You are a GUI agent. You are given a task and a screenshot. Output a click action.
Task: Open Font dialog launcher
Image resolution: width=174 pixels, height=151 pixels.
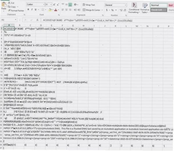point(59,15)
